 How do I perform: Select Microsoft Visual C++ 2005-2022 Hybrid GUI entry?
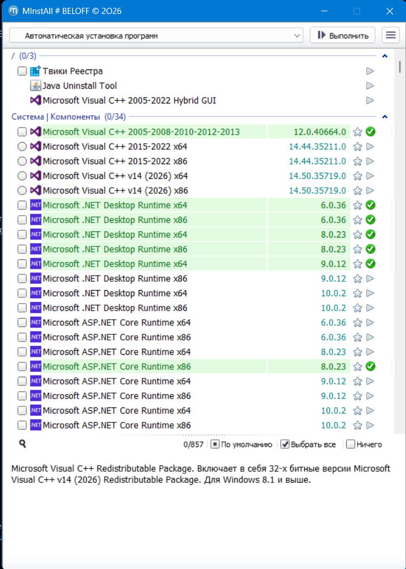pyautogui.click(x=129, y=101)
